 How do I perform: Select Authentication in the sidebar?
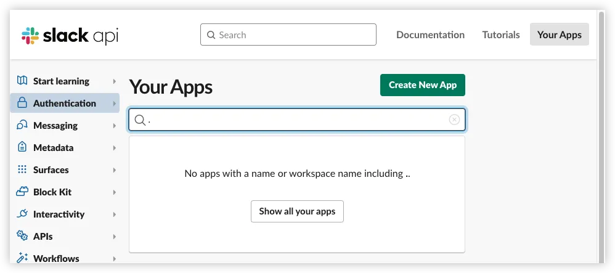65,103
